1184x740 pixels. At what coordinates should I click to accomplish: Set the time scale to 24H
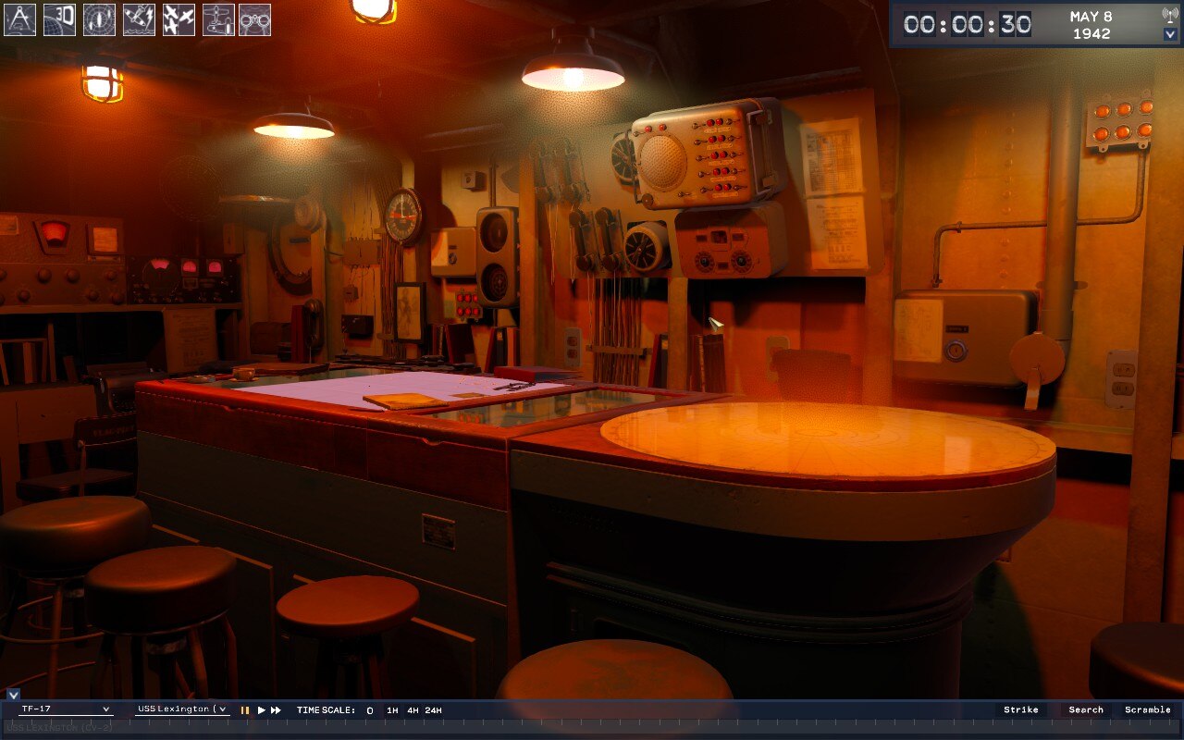pyautogui.click(x=433, y=710)
